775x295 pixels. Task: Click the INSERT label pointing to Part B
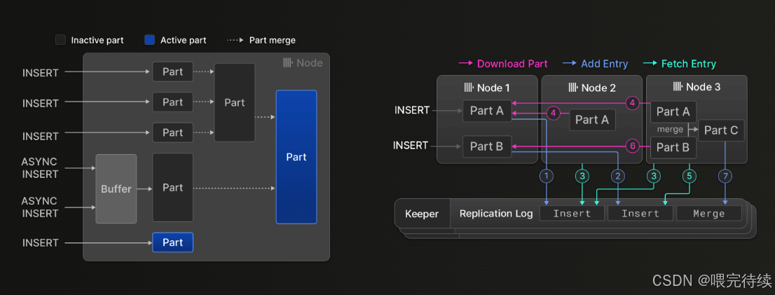pos(410,146)
